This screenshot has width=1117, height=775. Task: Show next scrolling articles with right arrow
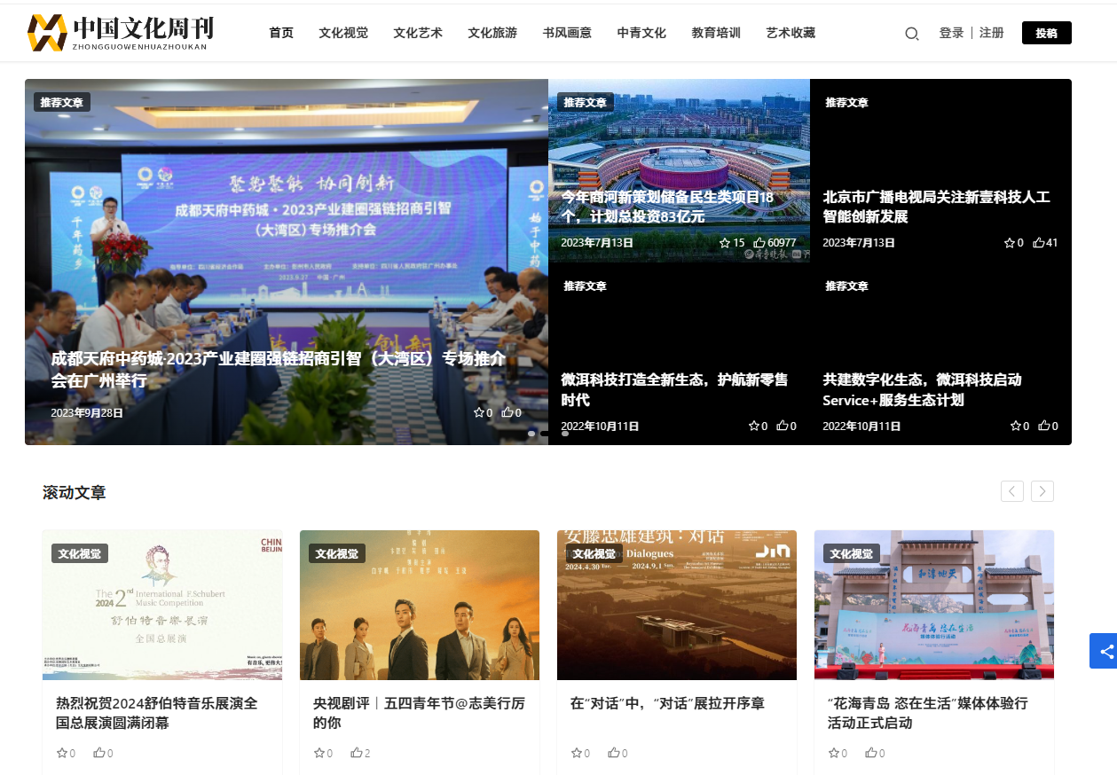pyautogui.click(x=1042, y=491)
